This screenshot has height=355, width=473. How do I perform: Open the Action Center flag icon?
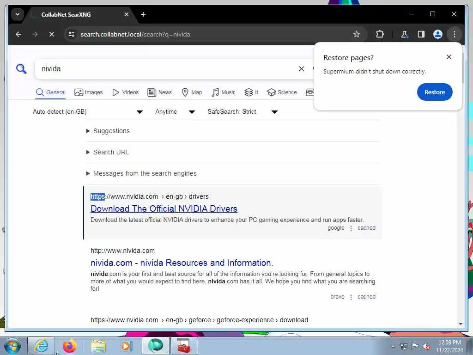click(415, 346)
